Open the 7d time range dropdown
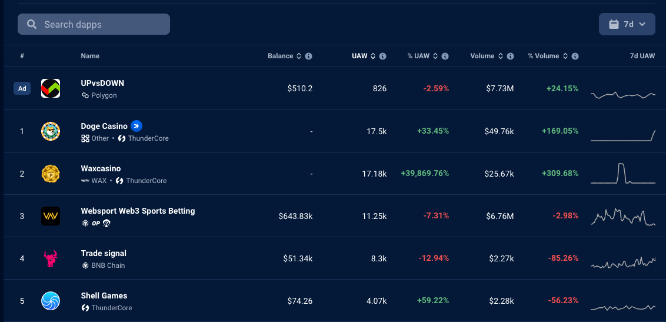Image resolution: width=666 pixels, height=322 pixels. 627,24
